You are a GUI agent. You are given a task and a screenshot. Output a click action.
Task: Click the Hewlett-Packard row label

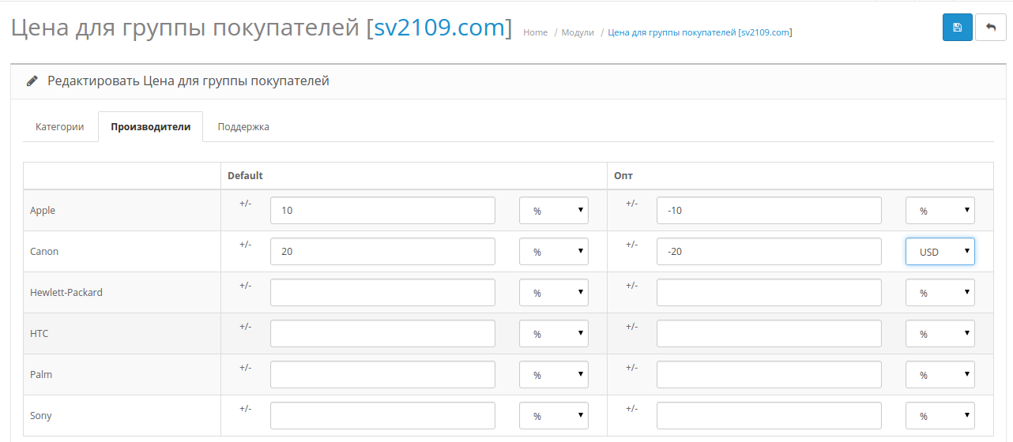pos(66,293)
